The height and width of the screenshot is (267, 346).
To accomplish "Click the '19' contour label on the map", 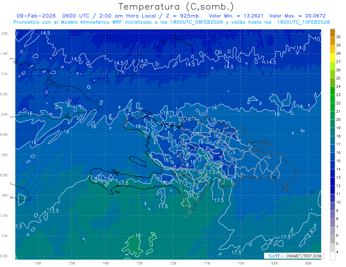I will pos(138,236).
